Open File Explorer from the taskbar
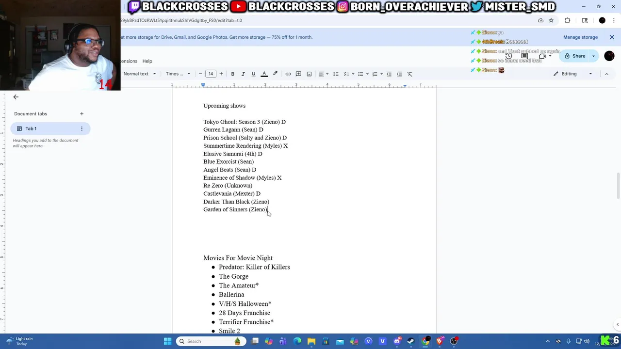The width and height of the screenshot is (621, 349). [311, 341]
